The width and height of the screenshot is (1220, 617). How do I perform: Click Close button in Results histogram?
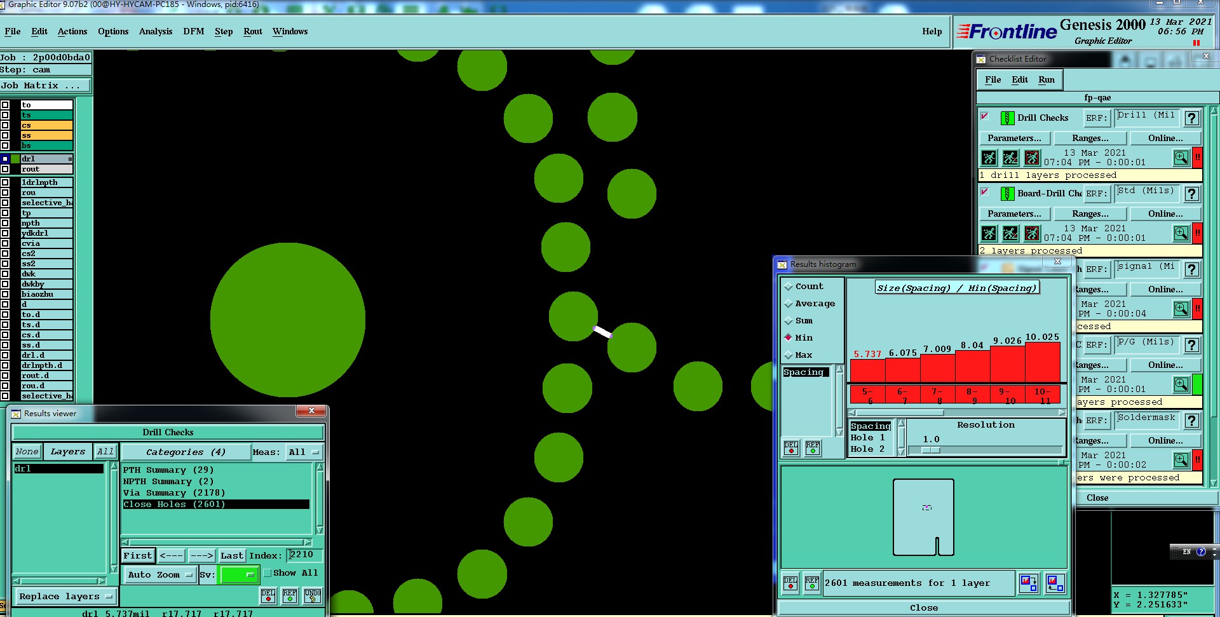pyautogui.click(x=924, y=608)
